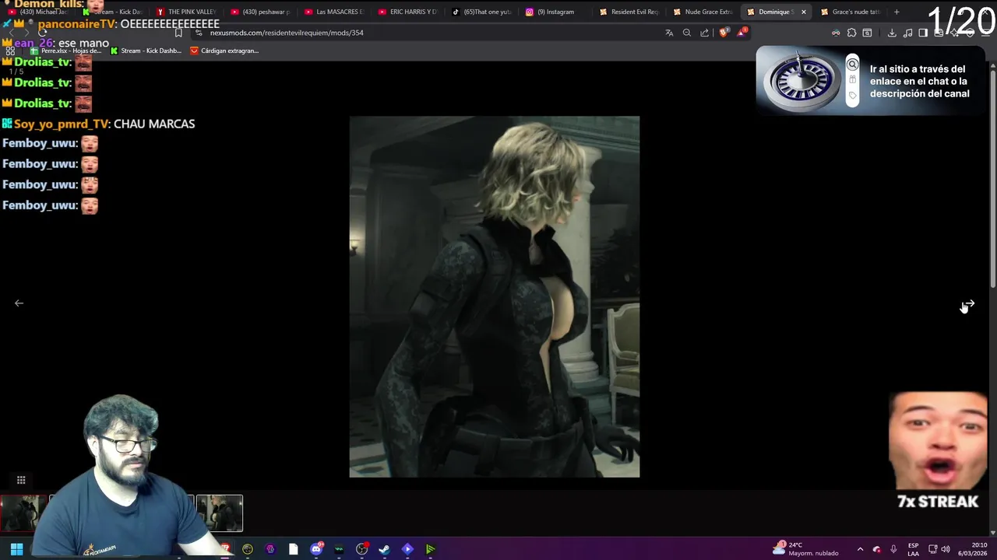Open Steam from the taskbar
997x560 pixels.
point(384,549)
